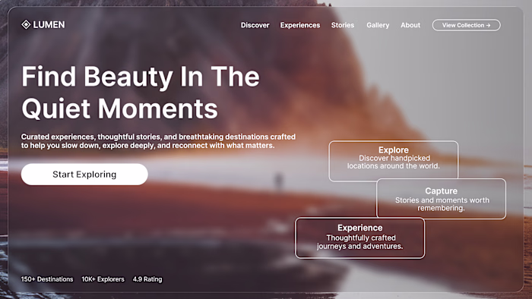Click the 10K+ Explorers stat
The width and height of the screenshot is (532, 299).
tap(103, 279)
